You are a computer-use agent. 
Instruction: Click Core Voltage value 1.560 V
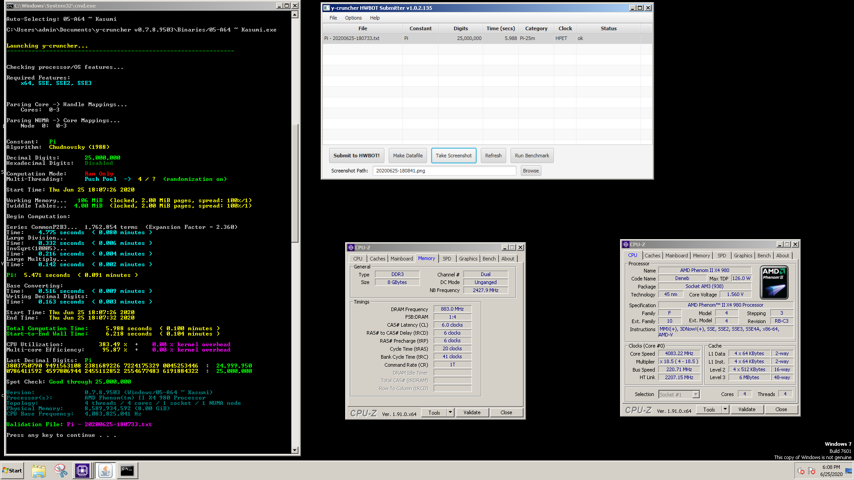735,294
